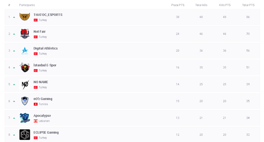
Task: Click the ECLIPSE Gaming ESG logo
Action: coord(25,135)
